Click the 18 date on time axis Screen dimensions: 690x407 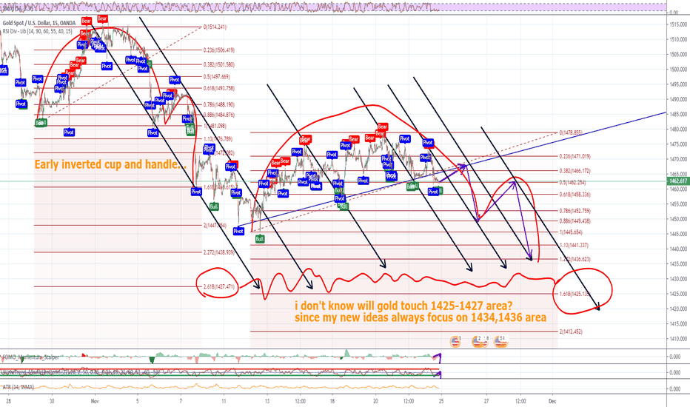point(332,401)
